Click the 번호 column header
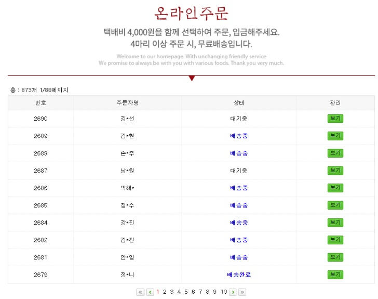The image size is (378, 299). tap(40, 103)
